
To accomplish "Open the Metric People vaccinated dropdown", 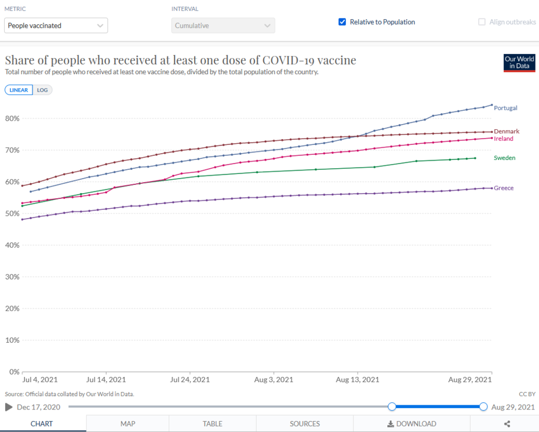I will click(x=56, y=26).
